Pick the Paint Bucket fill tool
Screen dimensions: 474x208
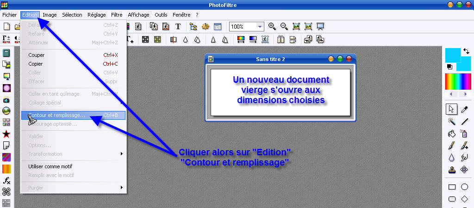452,134
